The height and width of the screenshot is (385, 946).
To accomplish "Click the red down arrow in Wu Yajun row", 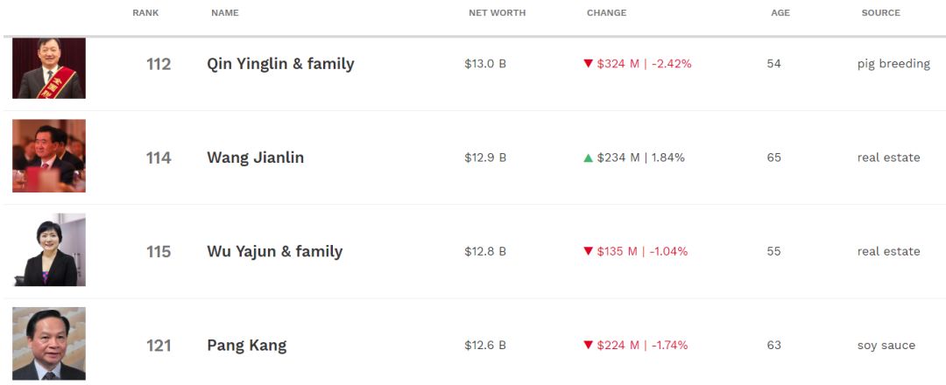I will [589, 251].
